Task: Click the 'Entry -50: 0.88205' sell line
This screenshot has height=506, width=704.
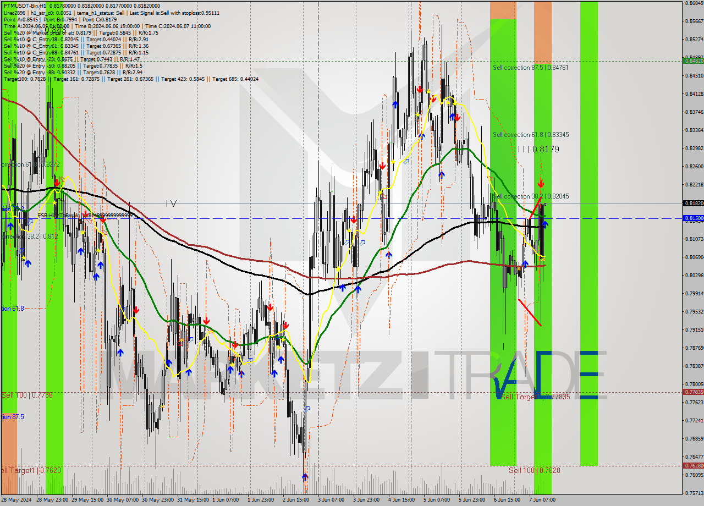Action: (x=73, y=65)
